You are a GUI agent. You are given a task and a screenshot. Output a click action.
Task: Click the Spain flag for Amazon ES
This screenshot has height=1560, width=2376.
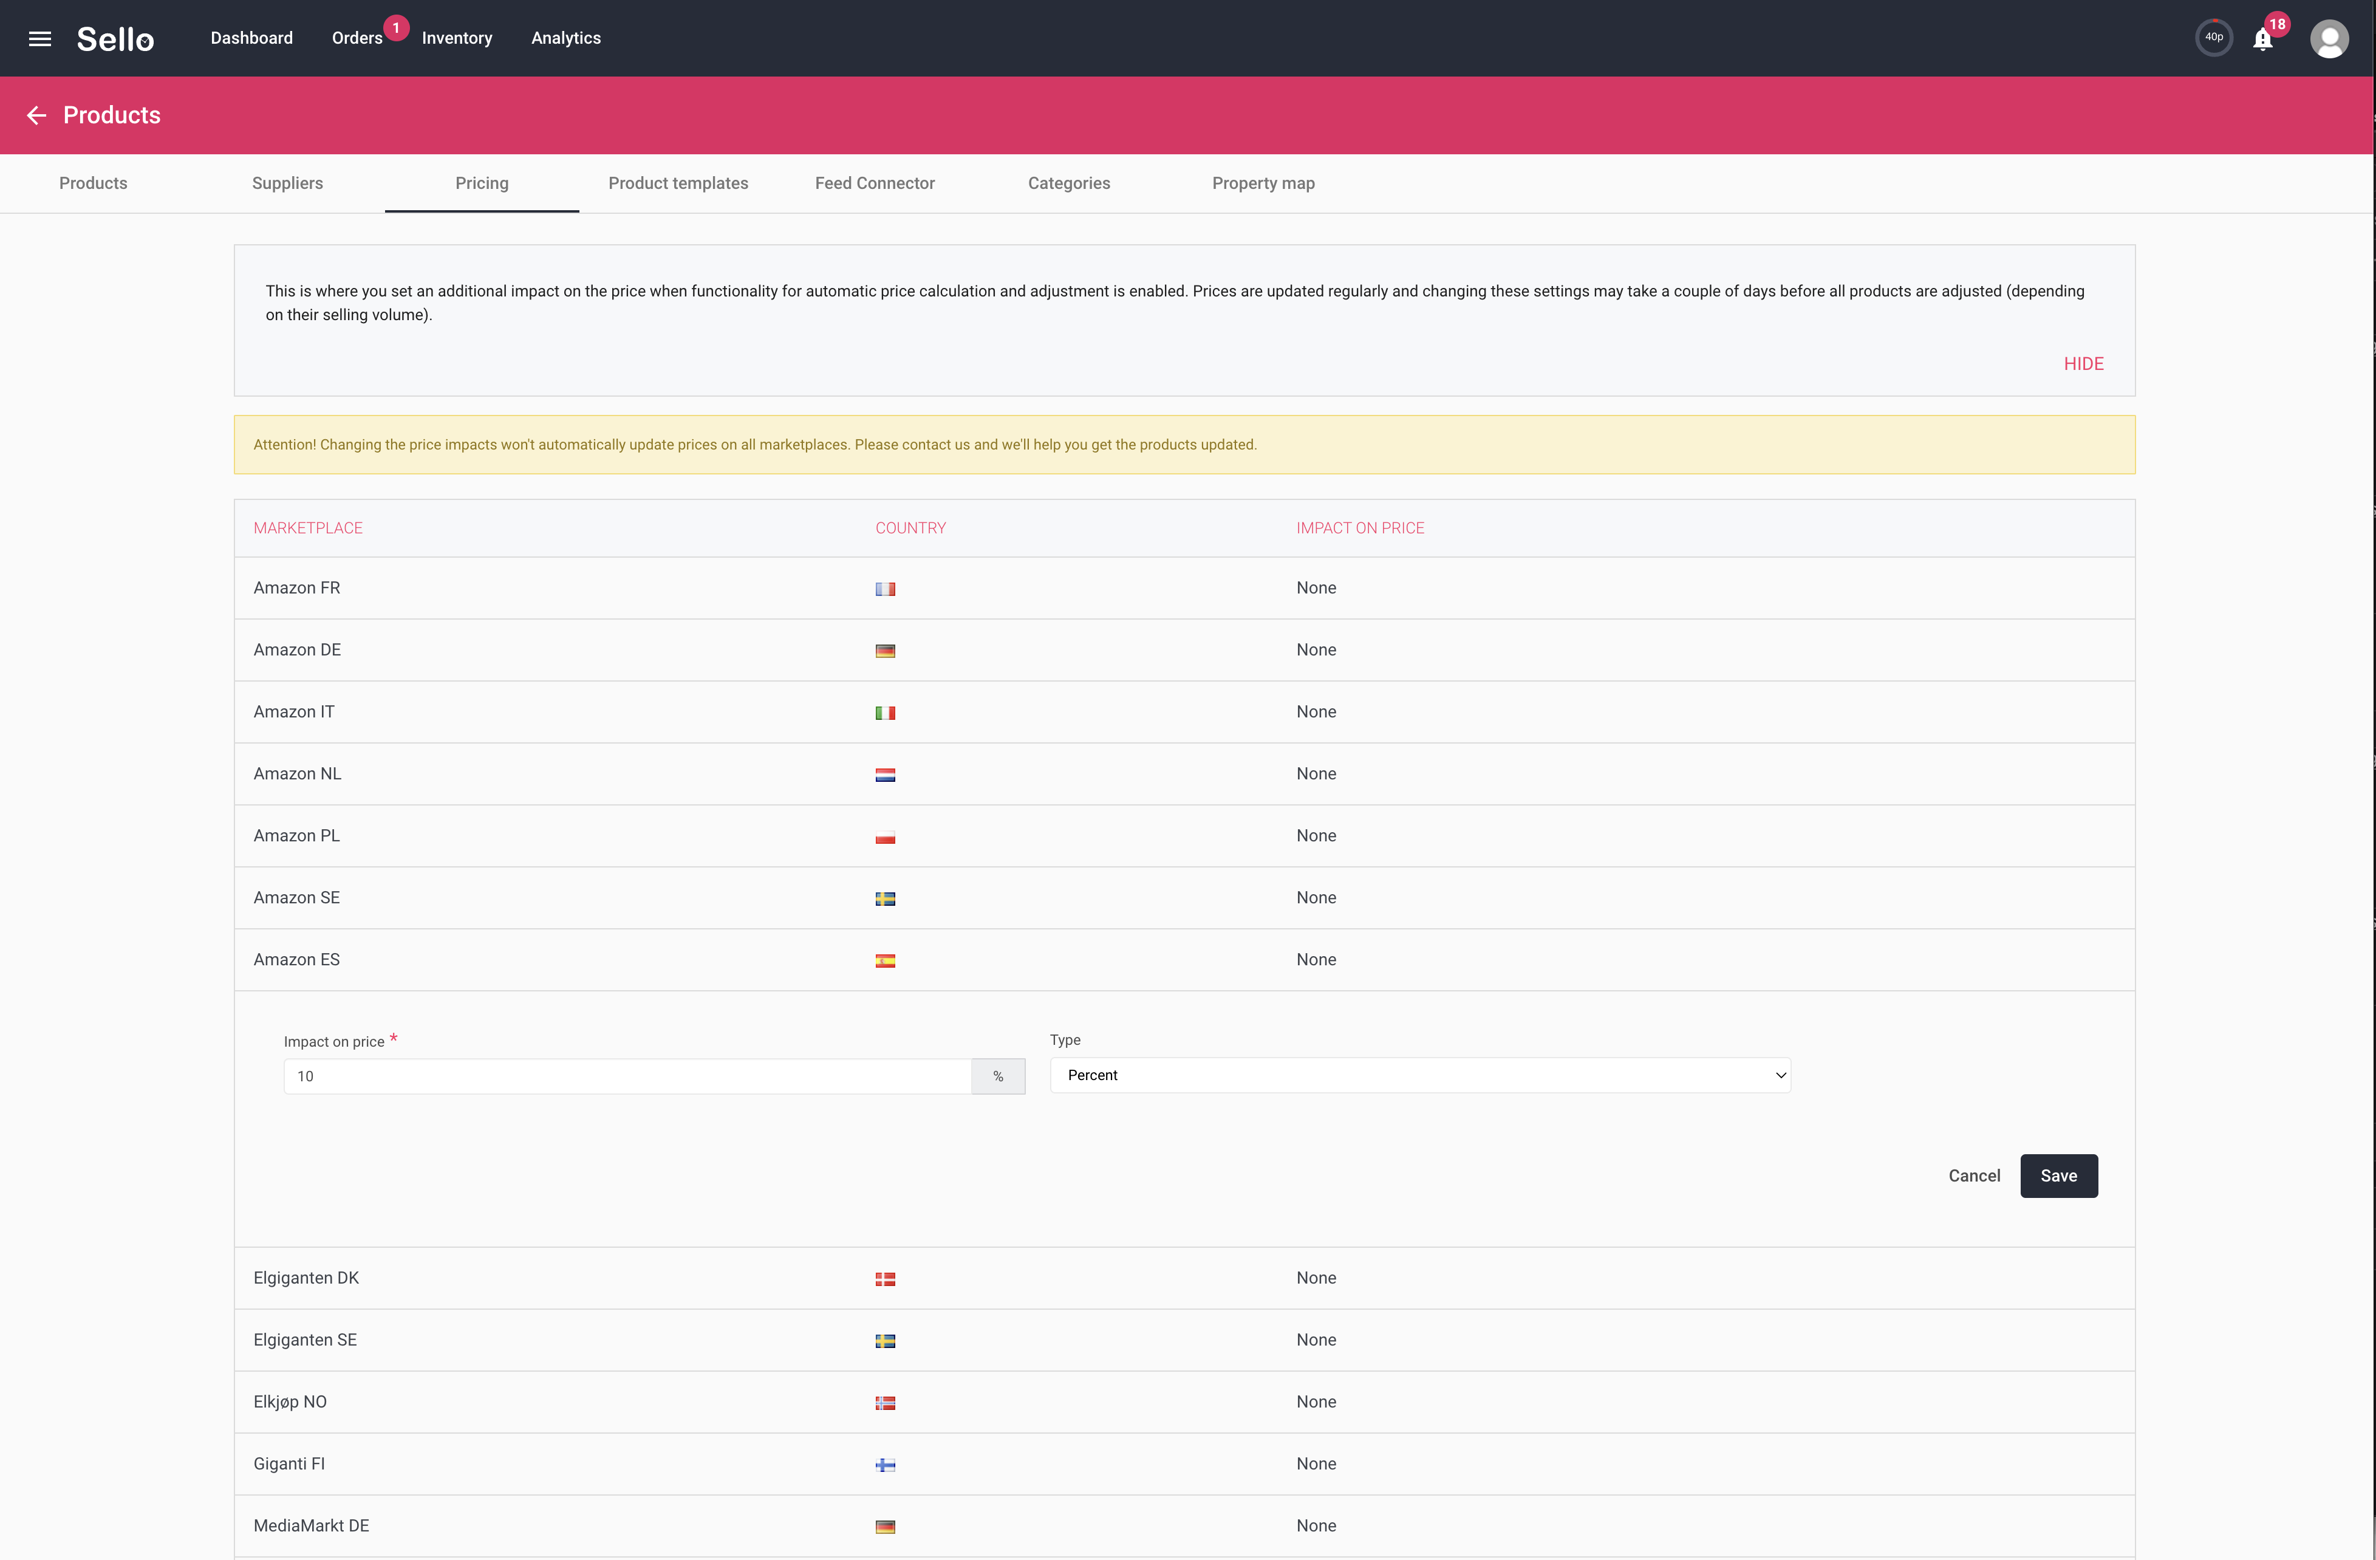pos(884,961)
